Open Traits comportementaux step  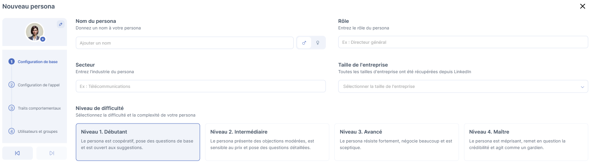tap(39, 108)
